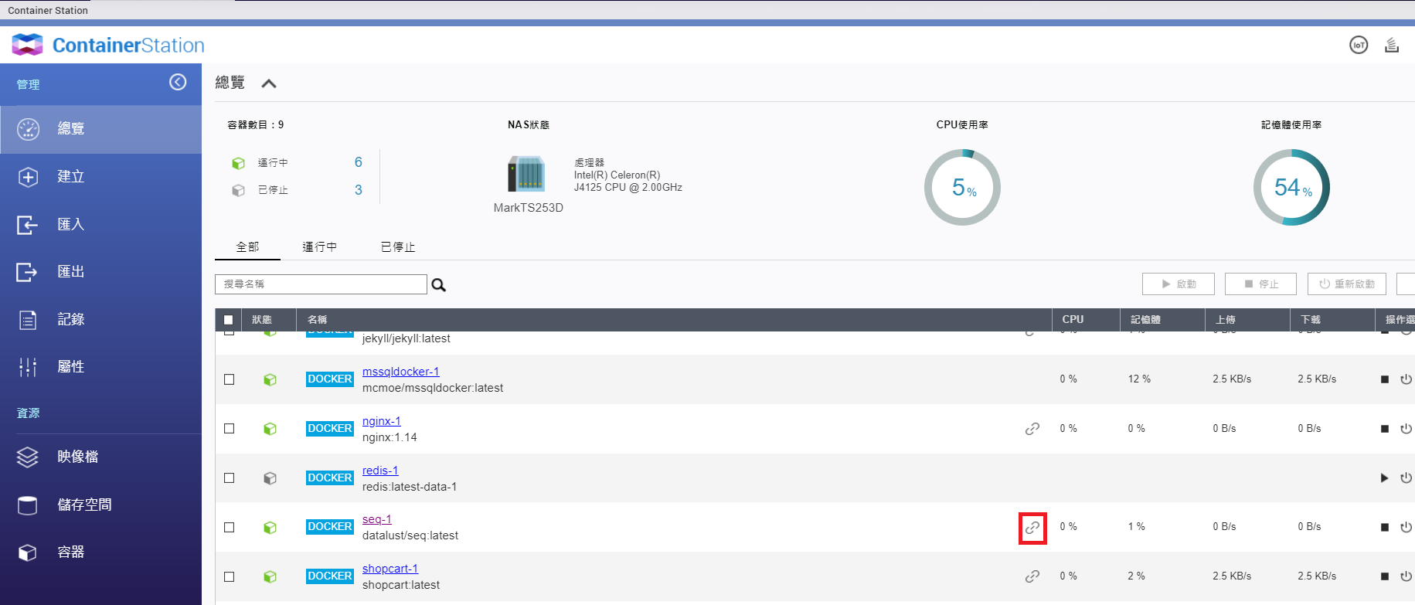The height and width of the screenshot is (605, 1415).
Task: Click the search magnifier icon
Action: [x=438, y=285]
